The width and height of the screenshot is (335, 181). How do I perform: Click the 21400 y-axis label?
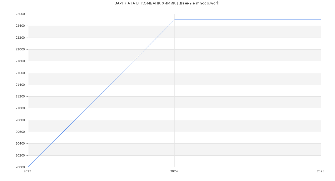20,85
